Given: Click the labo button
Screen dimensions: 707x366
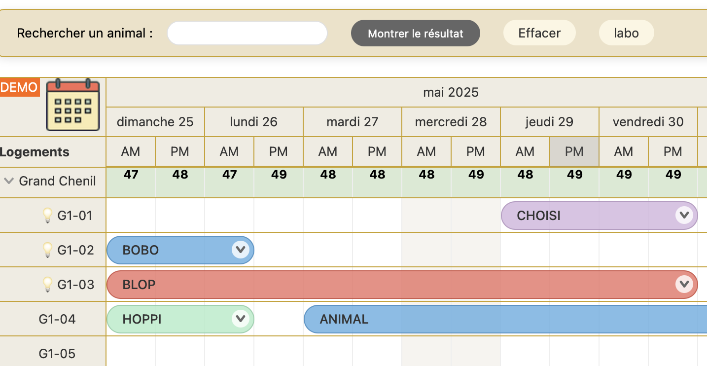Looking at the screenshot, I should (x=627, y=33).
